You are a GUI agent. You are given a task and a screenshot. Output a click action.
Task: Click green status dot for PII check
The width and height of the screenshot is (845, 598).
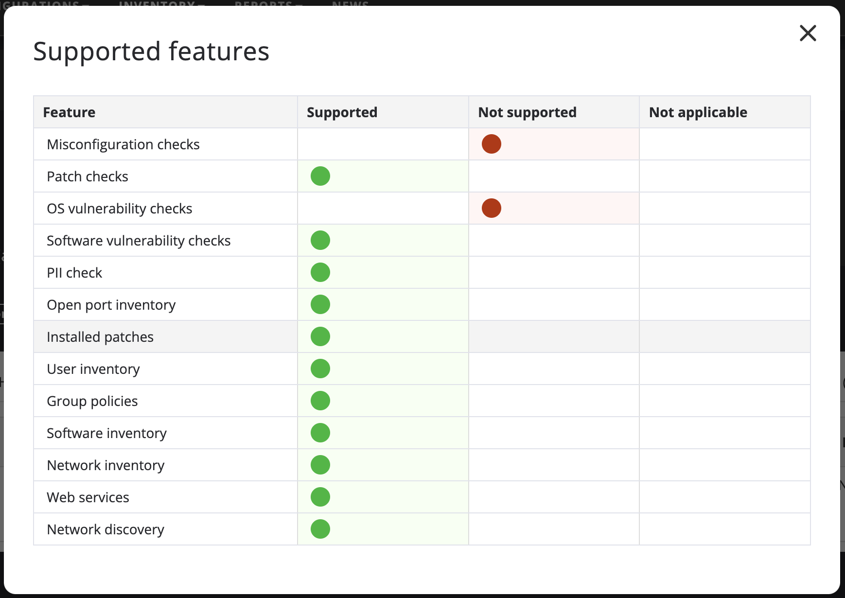(x=320, y=272)
